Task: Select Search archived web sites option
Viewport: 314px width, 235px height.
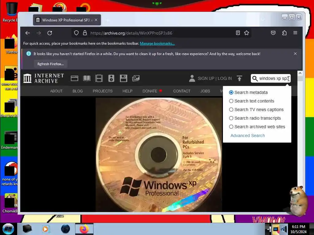Action: (231, 127)
